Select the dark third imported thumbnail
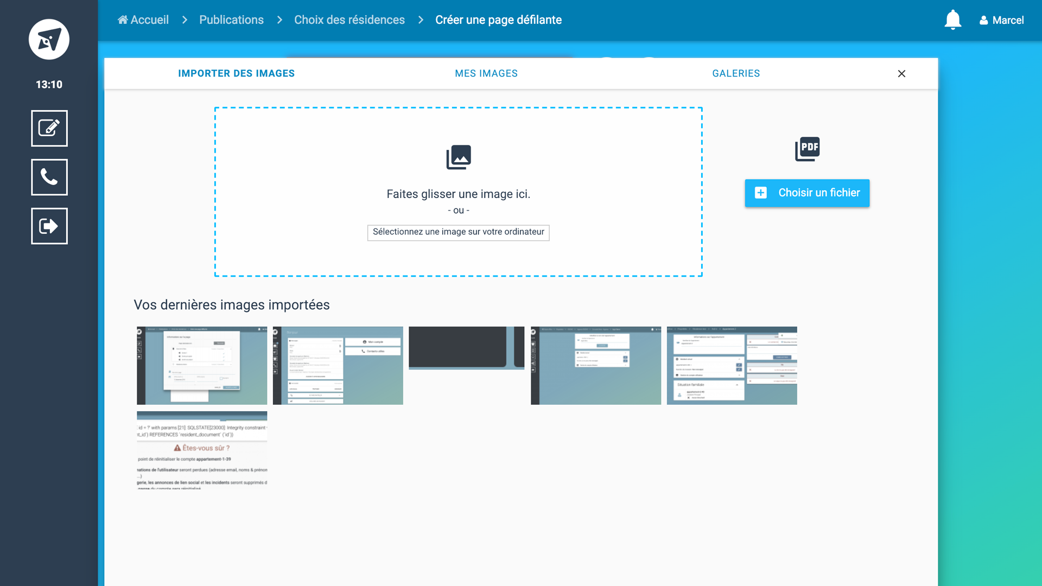This screenshot has width=1042, height=586. point(466,348)
